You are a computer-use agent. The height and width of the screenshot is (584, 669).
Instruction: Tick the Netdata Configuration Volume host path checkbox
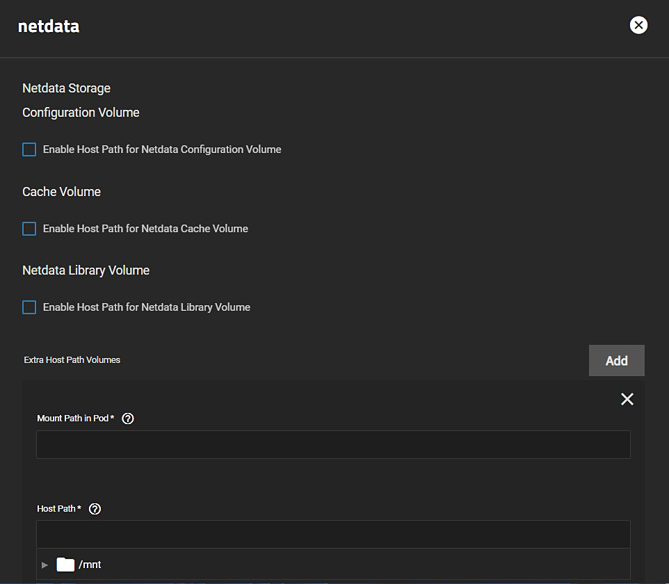[29, 149]
